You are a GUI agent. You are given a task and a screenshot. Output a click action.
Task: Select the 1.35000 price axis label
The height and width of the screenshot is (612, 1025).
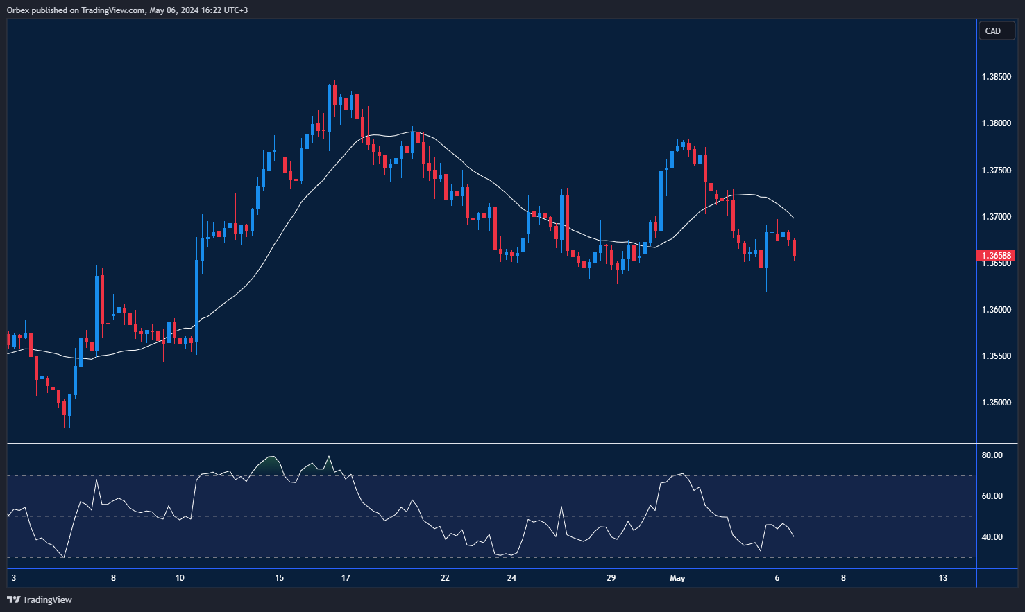996,403
